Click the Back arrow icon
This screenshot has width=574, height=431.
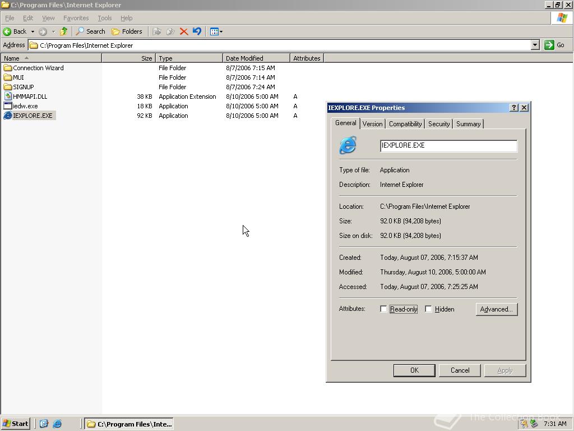pyautogui.click(x=7, y=31)
